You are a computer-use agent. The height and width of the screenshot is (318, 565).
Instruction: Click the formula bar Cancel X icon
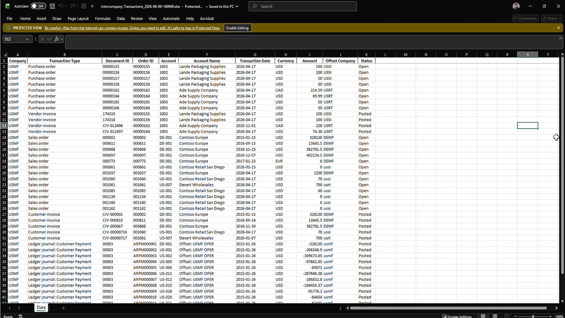point(42,39)
